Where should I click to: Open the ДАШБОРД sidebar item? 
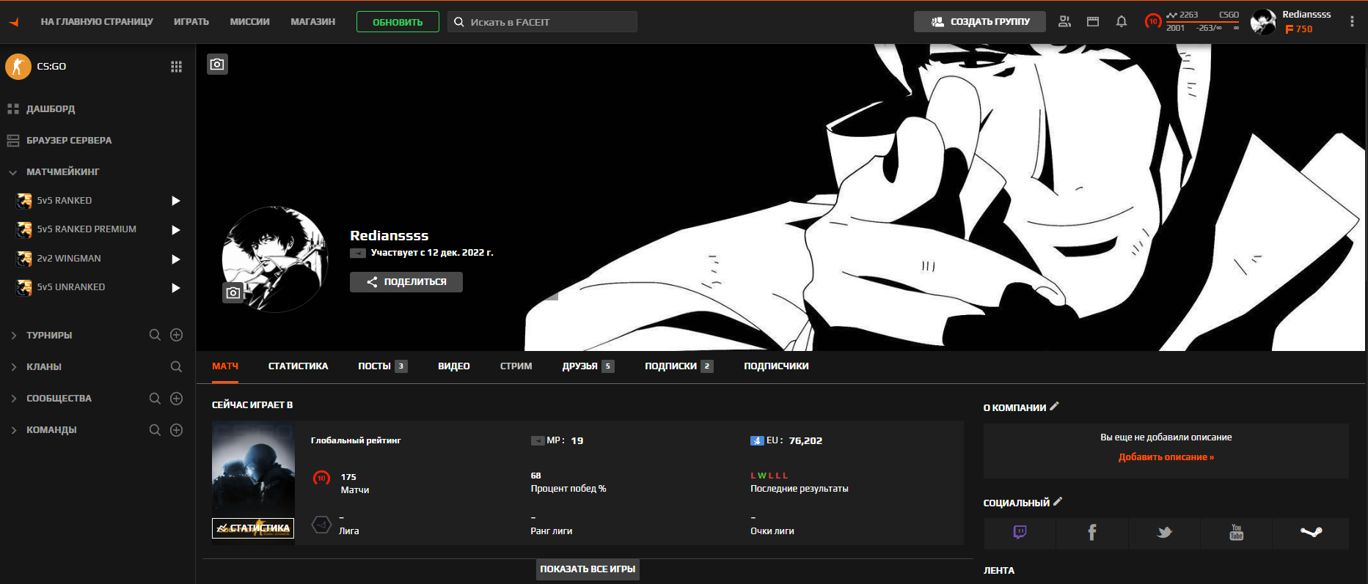pos(51,109)
